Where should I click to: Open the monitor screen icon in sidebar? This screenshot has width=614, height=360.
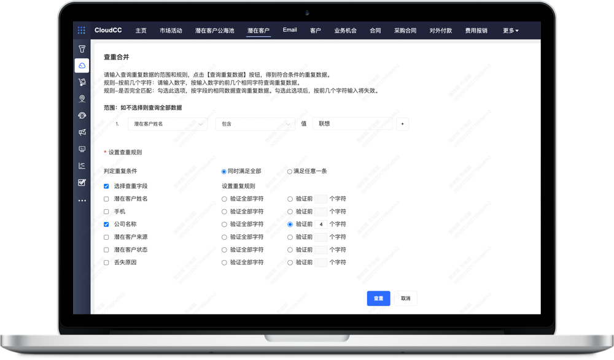[82, 149]
